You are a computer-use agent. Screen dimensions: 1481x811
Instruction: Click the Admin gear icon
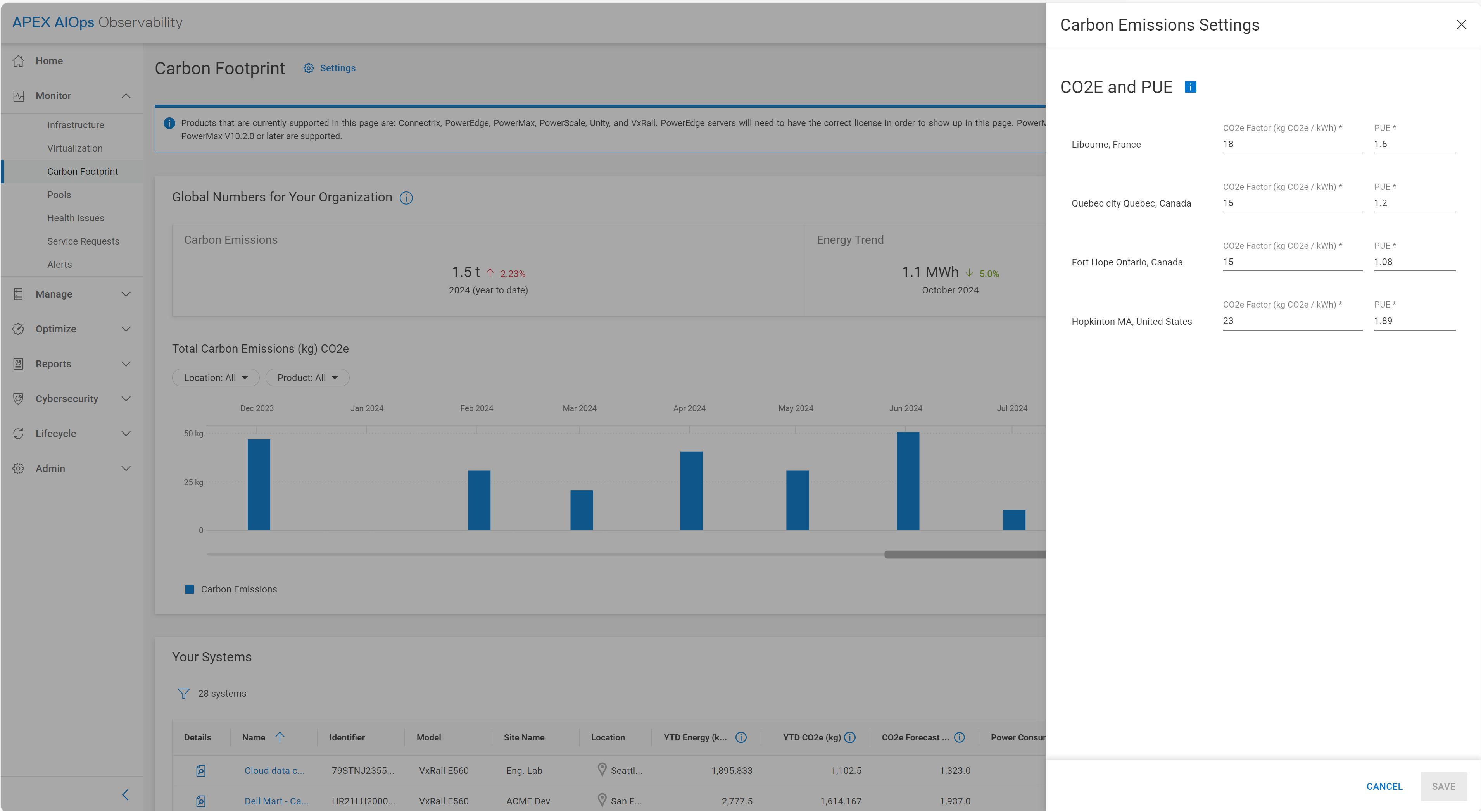click(x=18, y=468)
